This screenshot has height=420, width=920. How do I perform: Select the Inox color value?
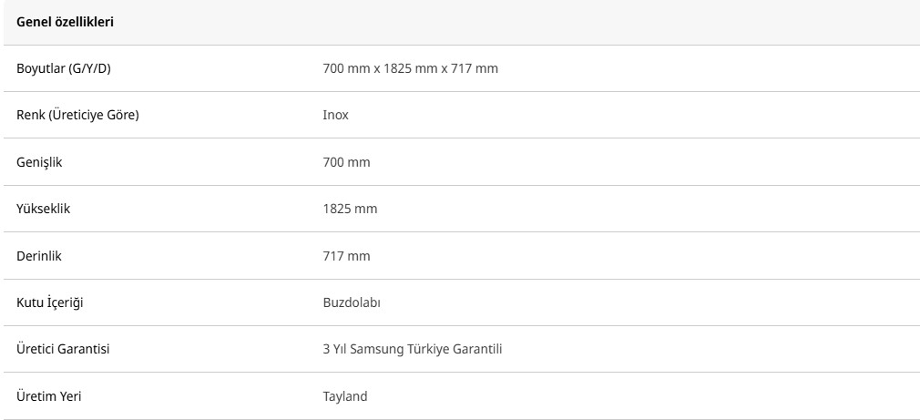point(335,115)
